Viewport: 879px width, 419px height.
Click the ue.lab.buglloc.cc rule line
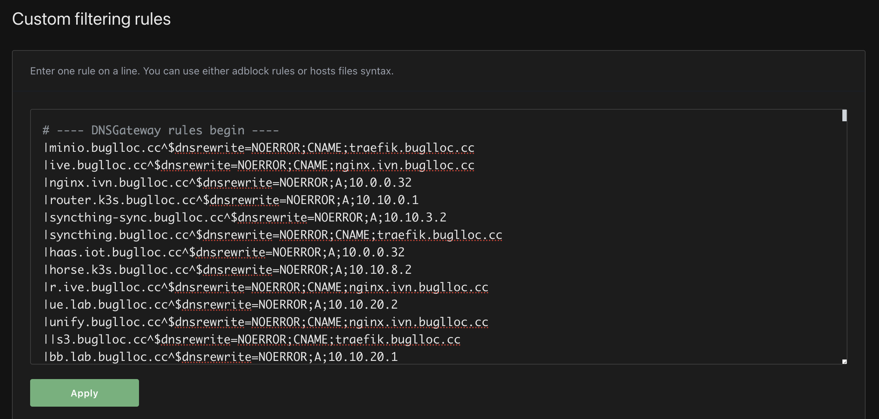(220, 305)
